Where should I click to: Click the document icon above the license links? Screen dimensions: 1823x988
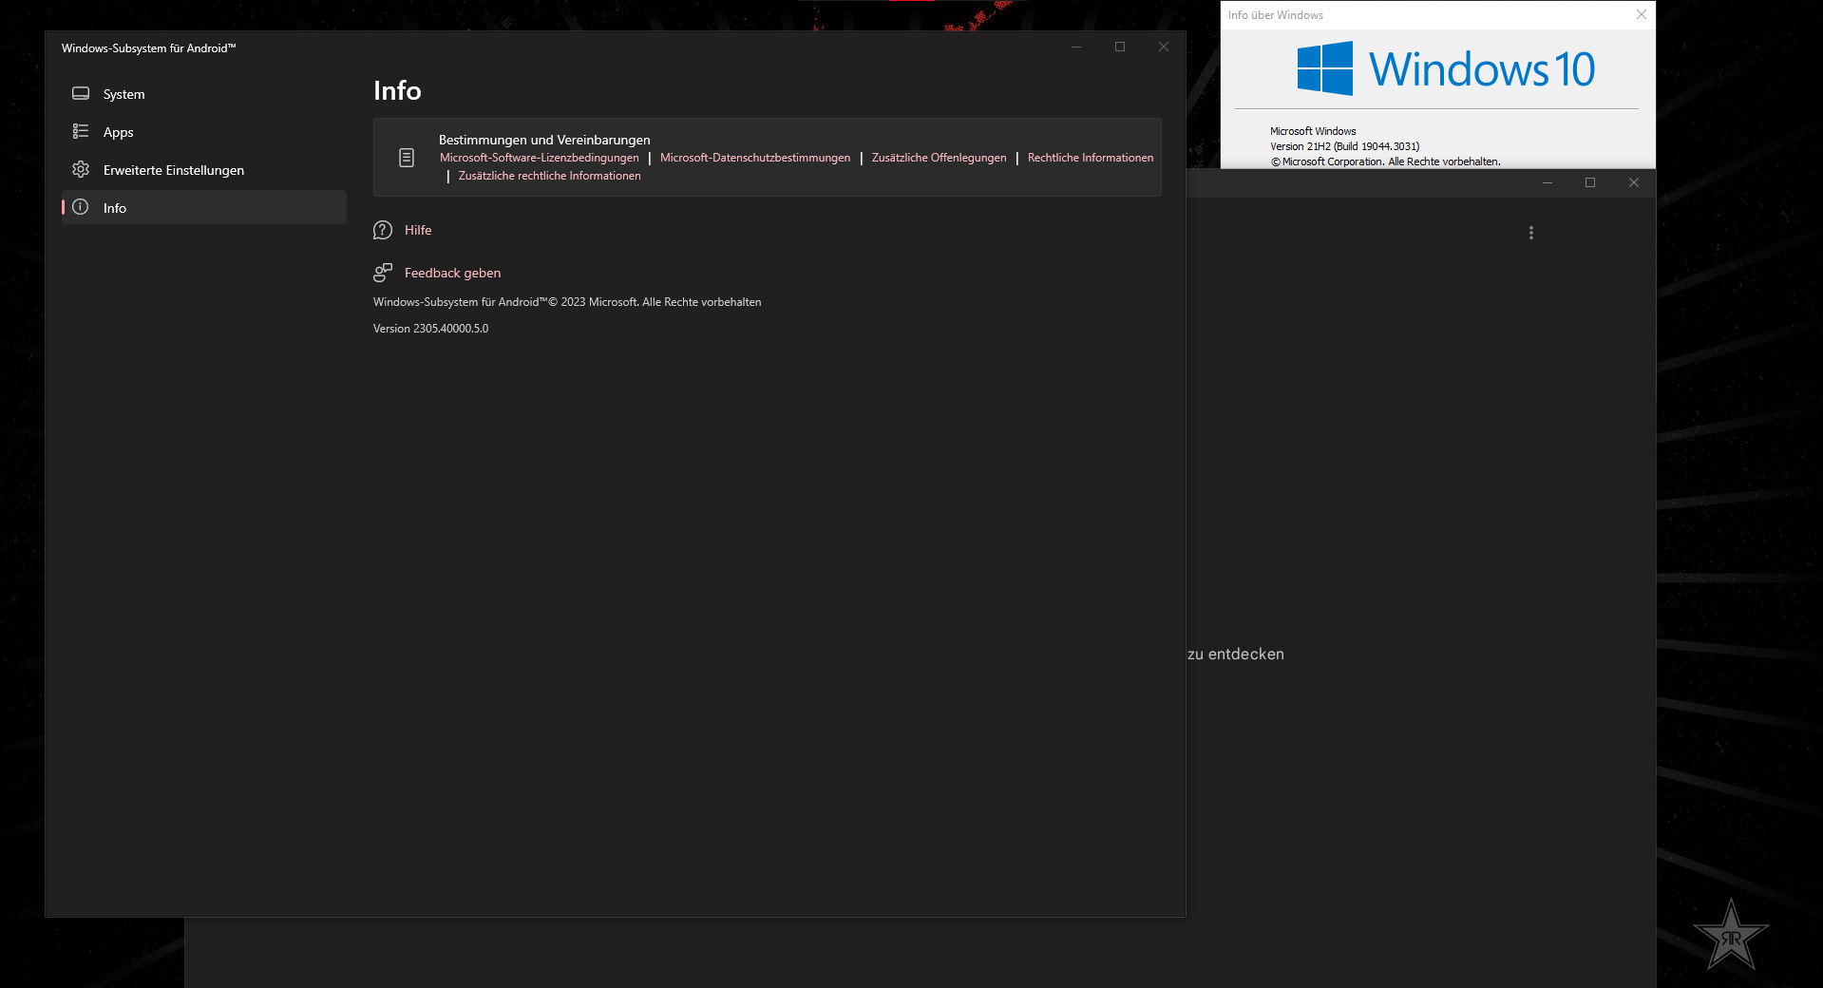407,157
